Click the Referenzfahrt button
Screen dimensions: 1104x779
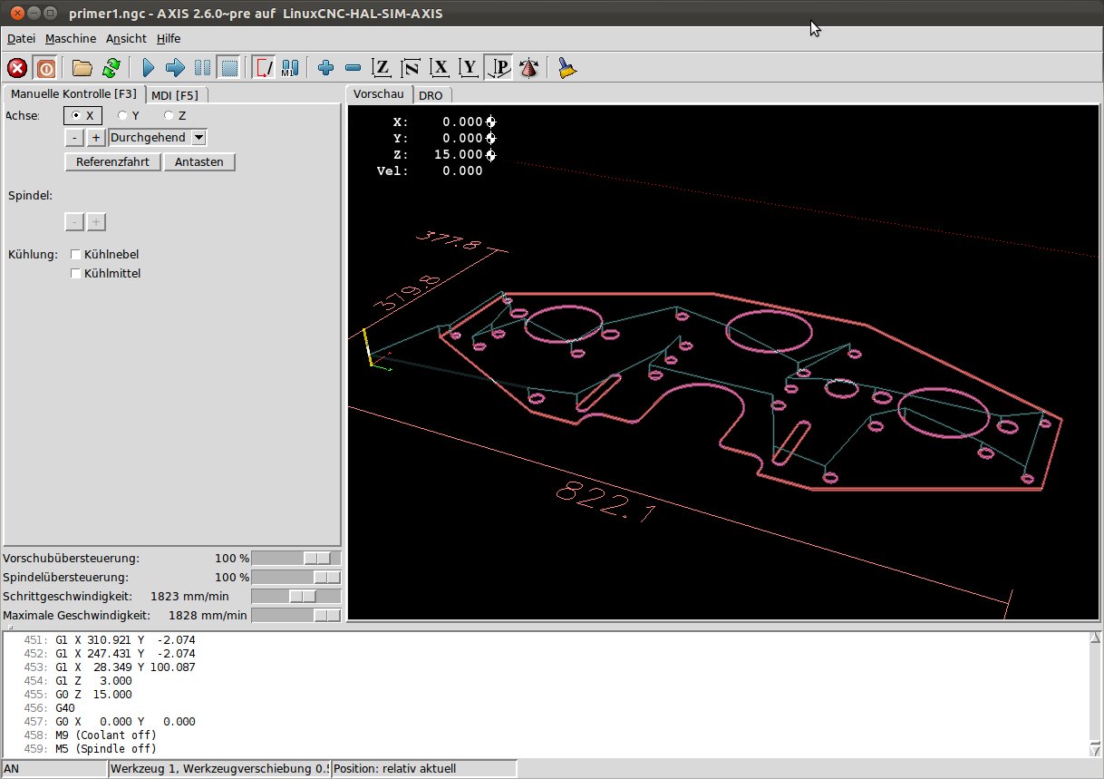112,162
